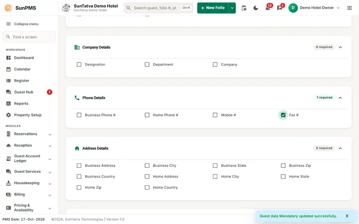Check the Business Address checkbox

[x=79, y=165]
